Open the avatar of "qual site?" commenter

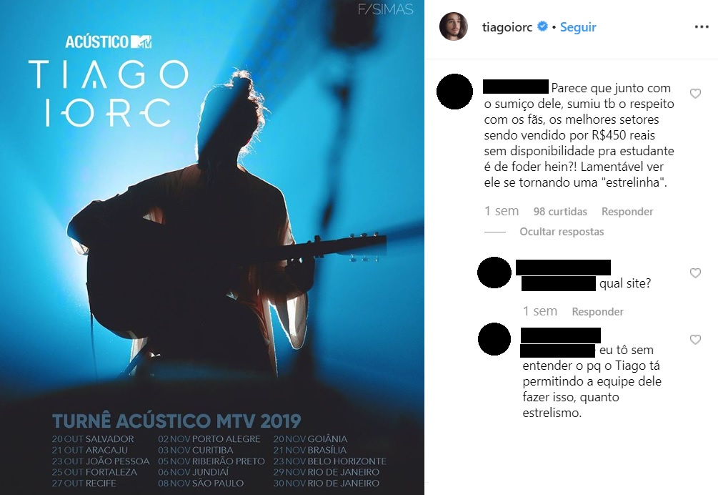click(x=494, y=273)
